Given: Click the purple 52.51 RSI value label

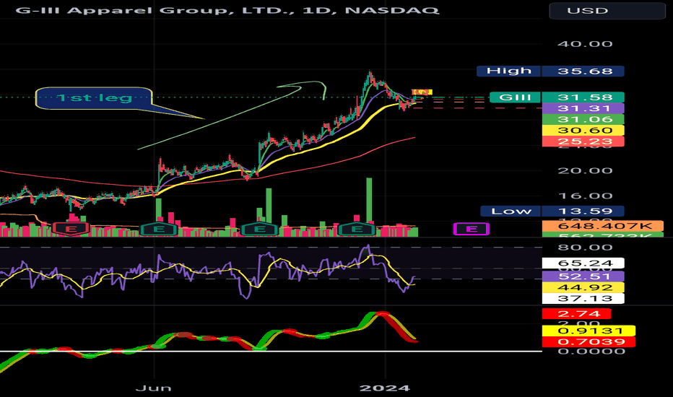Looking at the screenshot, I should pos(583,276).
